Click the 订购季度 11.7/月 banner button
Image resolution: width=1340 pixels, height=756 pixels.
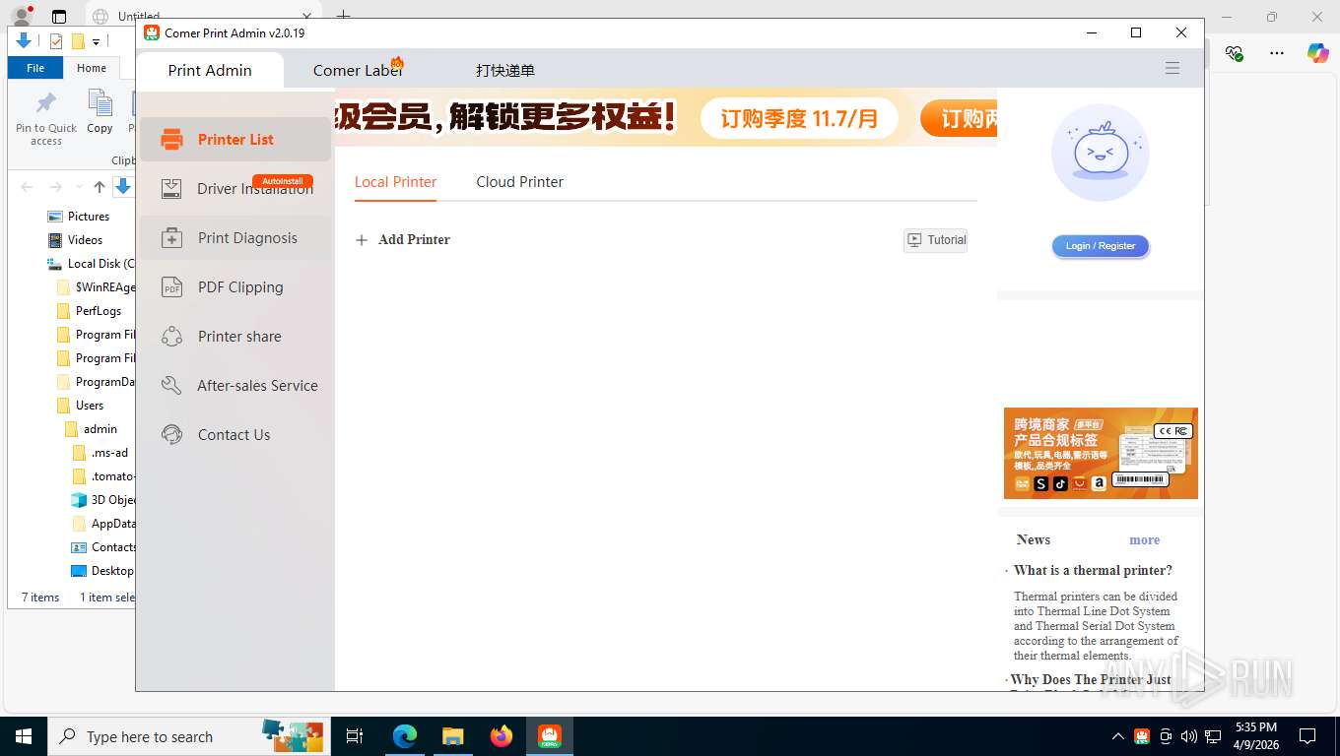tap(799, 119)
